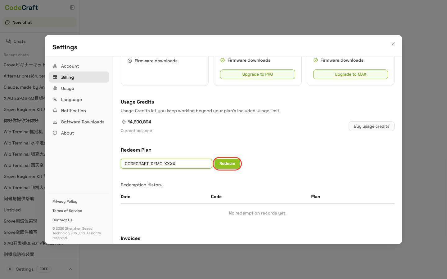447x279 pixels.
Task: Start a New chat
Action: (39, 22)
